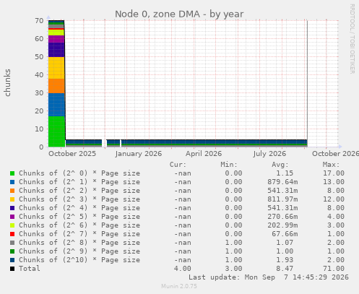
Task: Select legend label 'Chunks of (2^ 7) × Page size'
Action: pyautogui.click(x=79, y=234)
